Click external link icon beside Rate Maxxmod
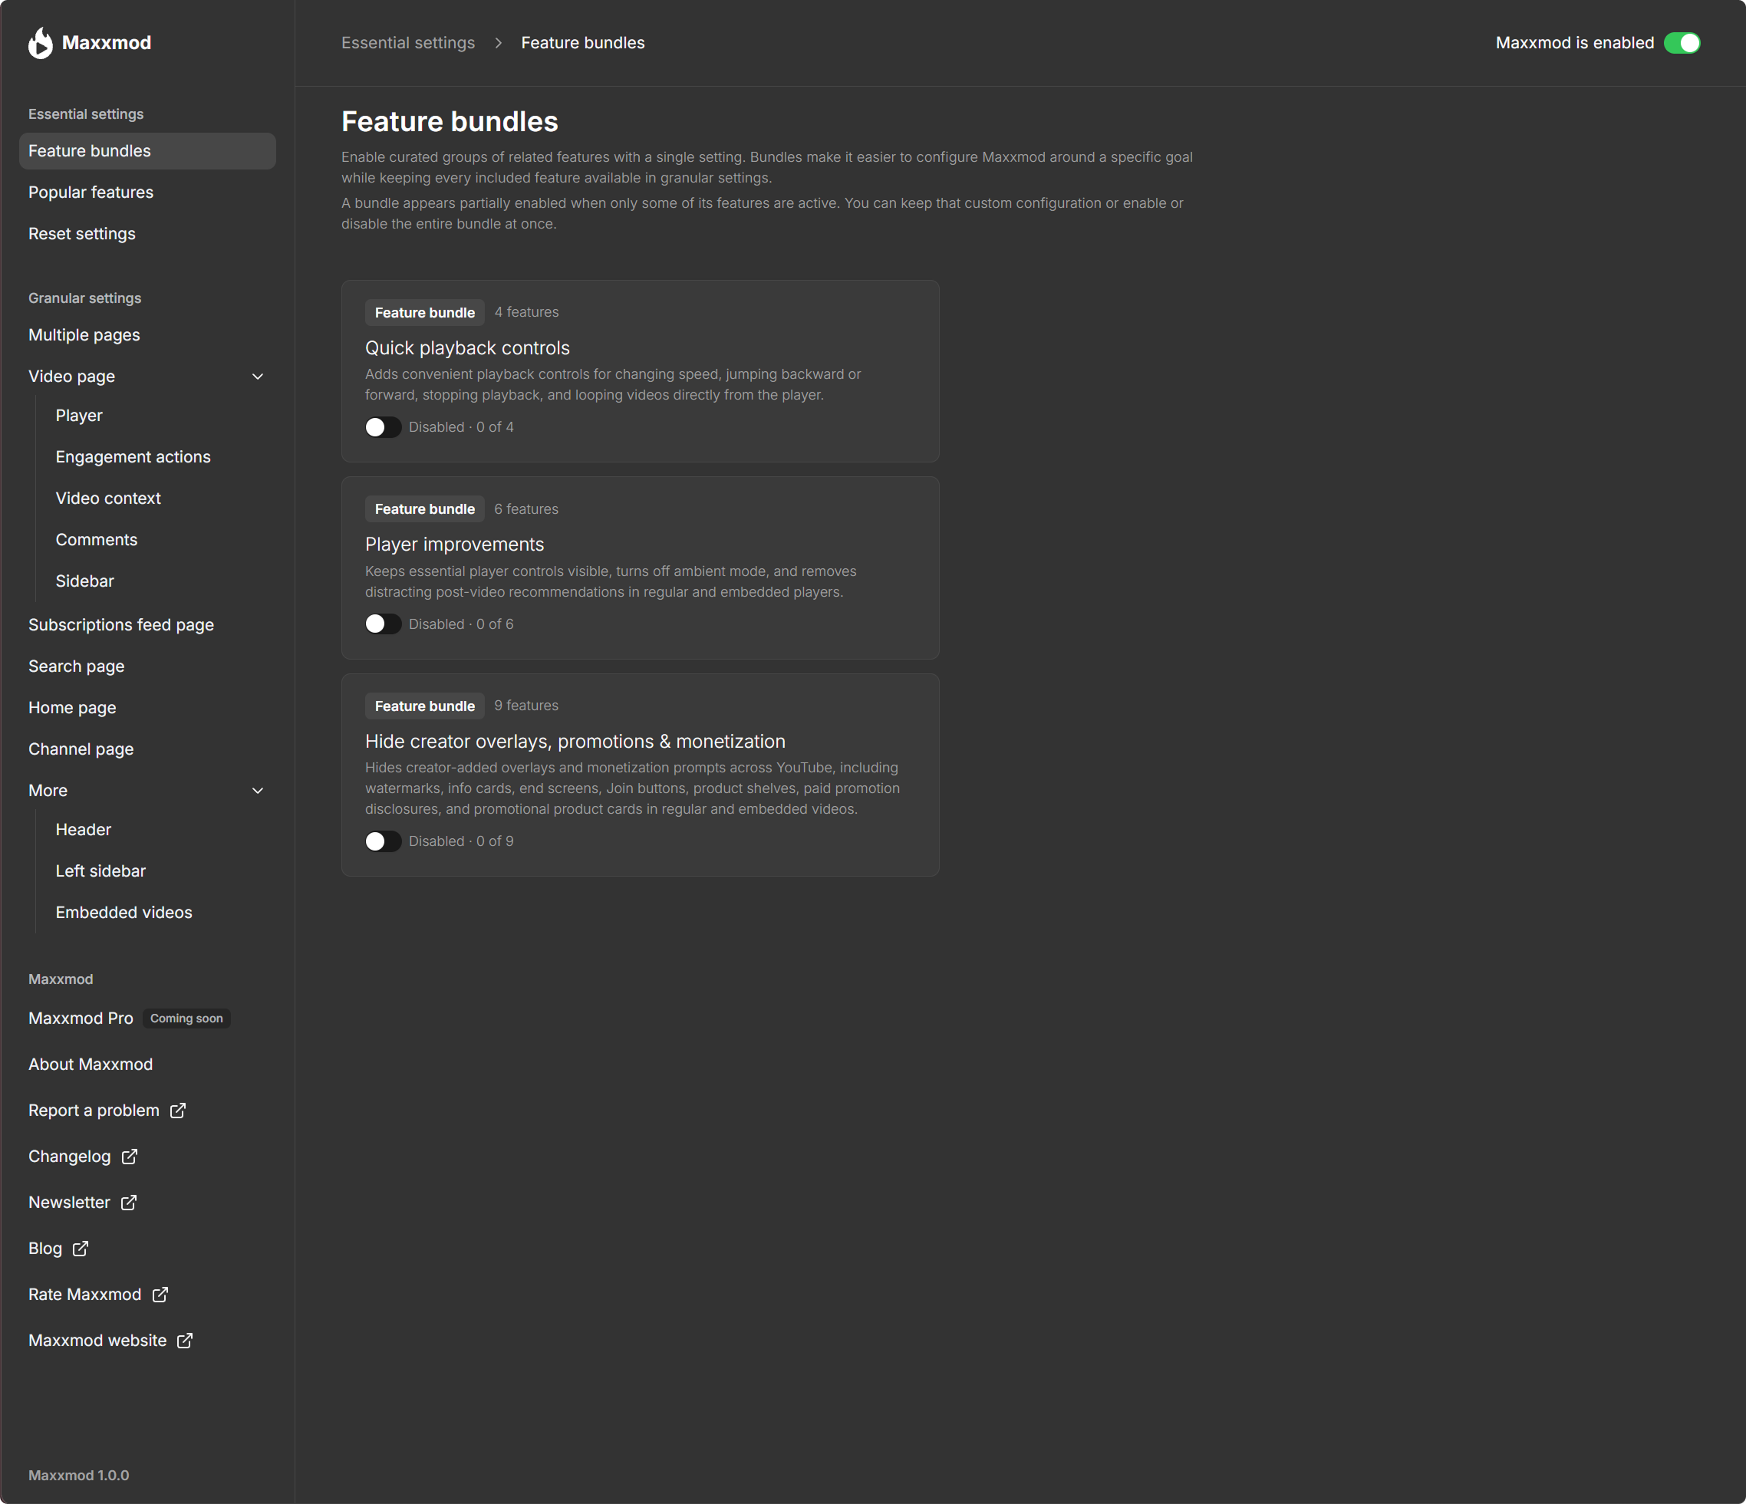The width and height of the screenshot is (1746, 1504). tap(160, 1294)
